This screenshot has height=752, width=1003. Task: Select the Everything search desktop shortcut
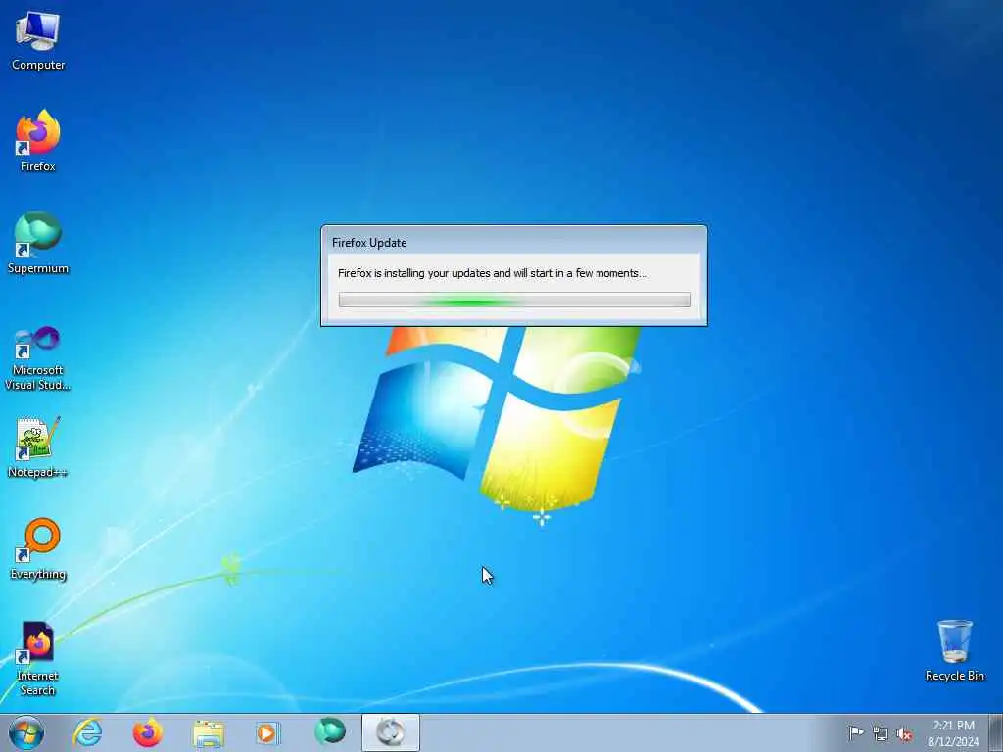point(38,548)
